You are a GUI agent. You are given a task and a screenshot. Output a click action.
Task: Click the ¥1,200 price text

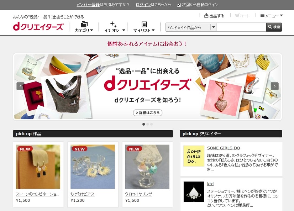pos(78,200)
